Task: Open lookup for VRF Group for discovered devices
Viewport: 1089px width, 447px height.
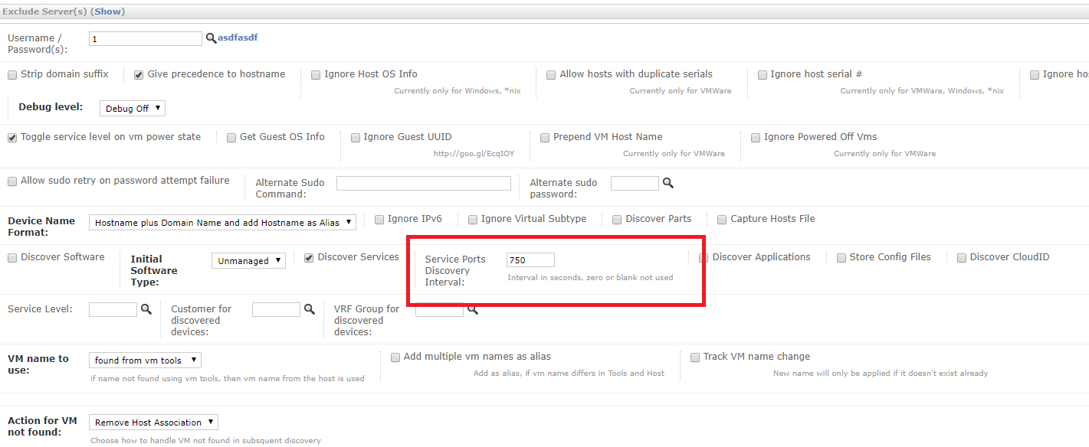Action: click(473, 310)
